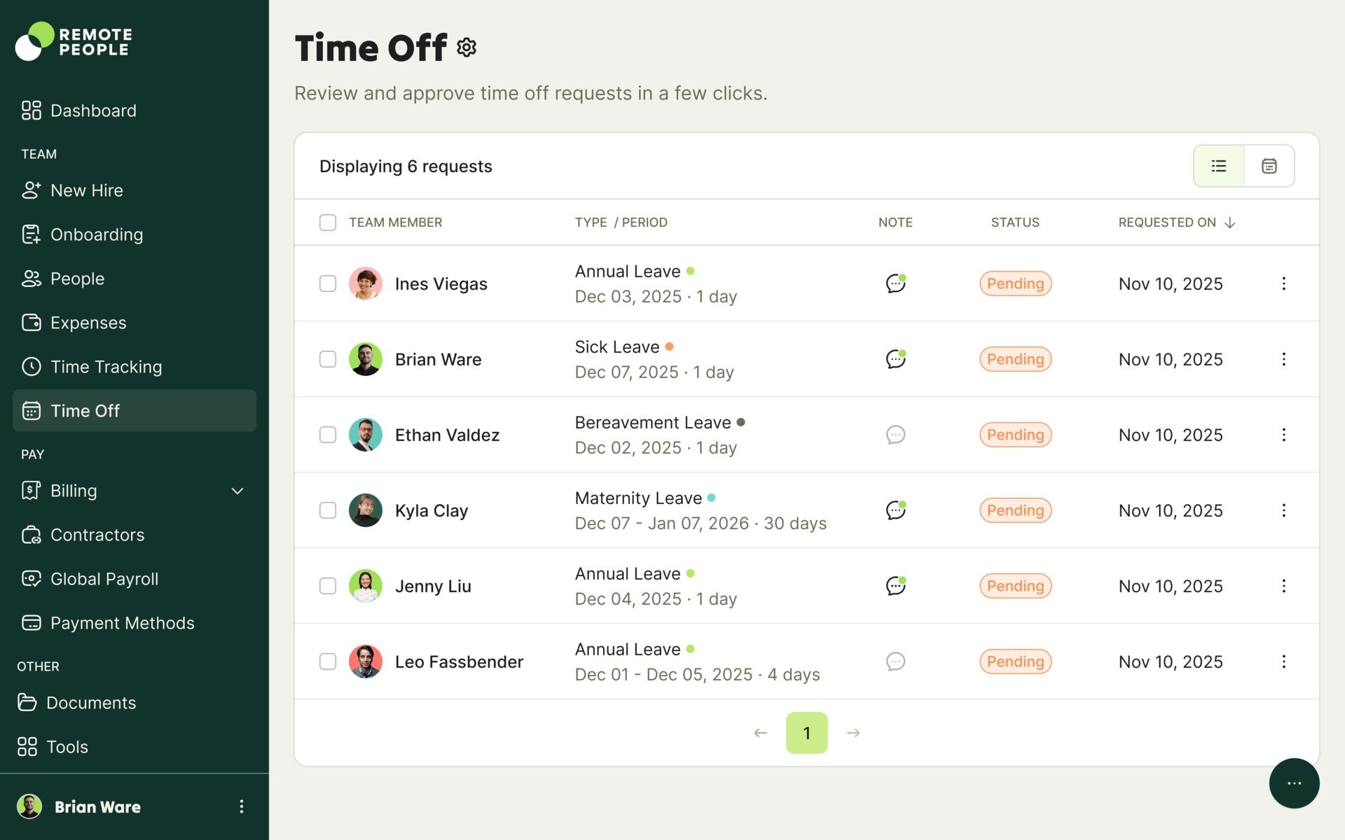Go to next page arrow
The width and height of the screenshot is (1345, 840).
tap(853, 733)
